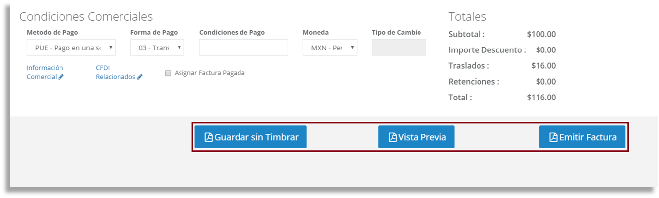659x198 pixels.
Task: Click the Tipo de Cambio field
Action: [x=399, y=48]
